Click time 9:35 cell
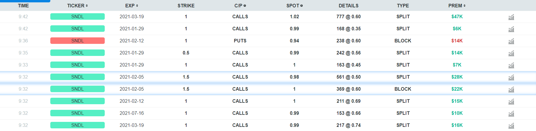Screen dimensions: 536x131 (23, 53)
